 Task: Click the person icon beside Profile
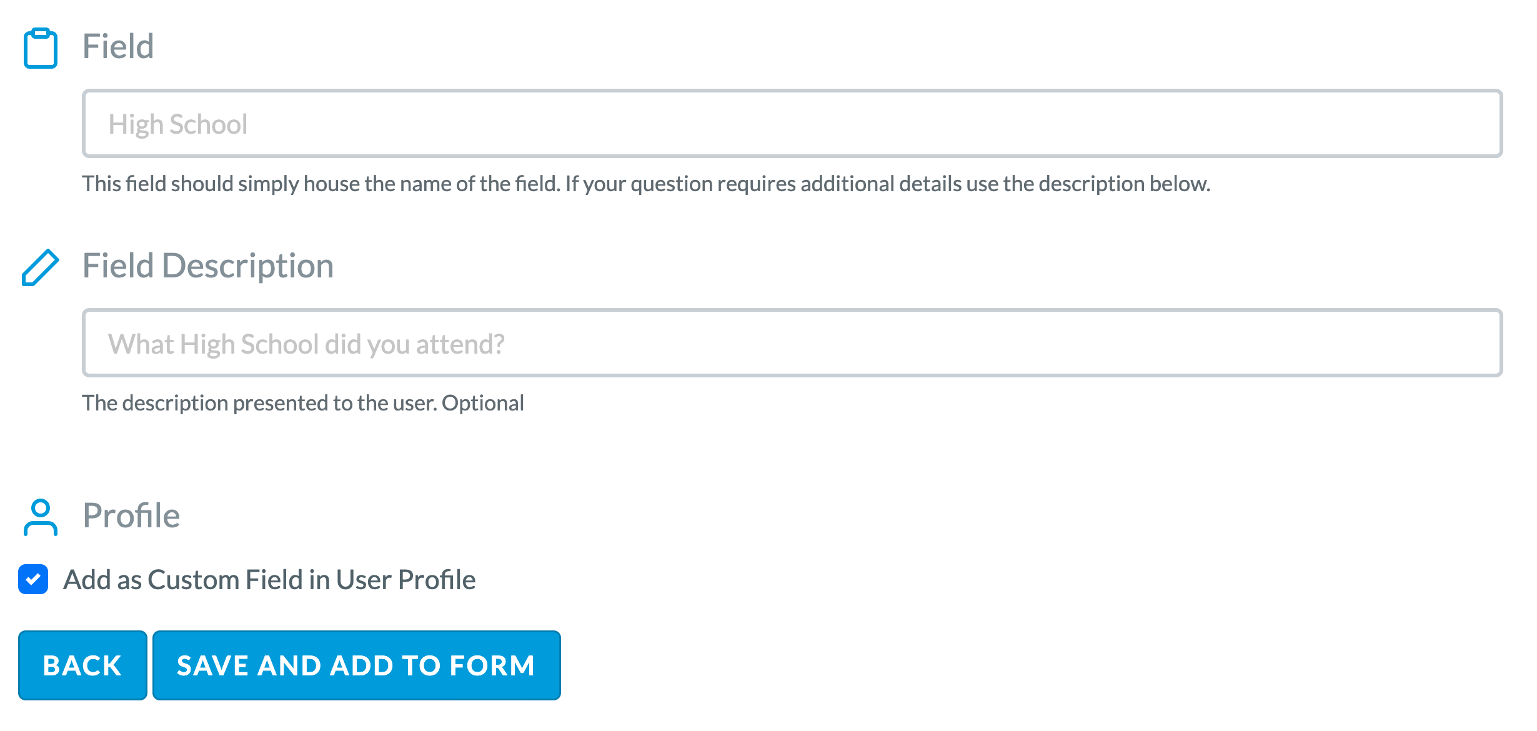pos(41,517)
